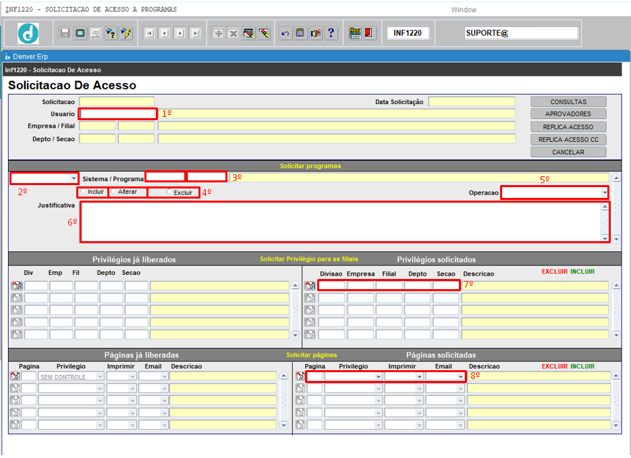Click first row icon in Páginas solicitadas
The height and width of the screenshot is (458, 631).
(x=300, y=376)
